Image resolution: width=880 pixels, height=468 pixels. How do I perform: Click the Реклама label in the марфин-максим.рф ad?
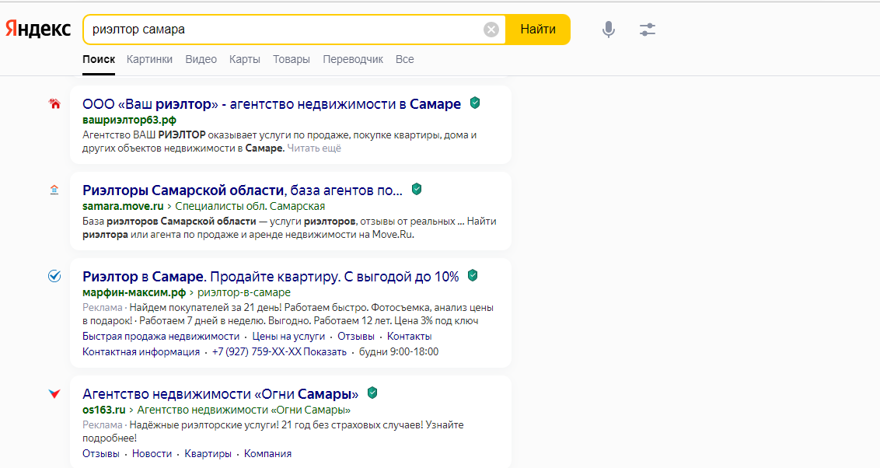coord(102,308)
